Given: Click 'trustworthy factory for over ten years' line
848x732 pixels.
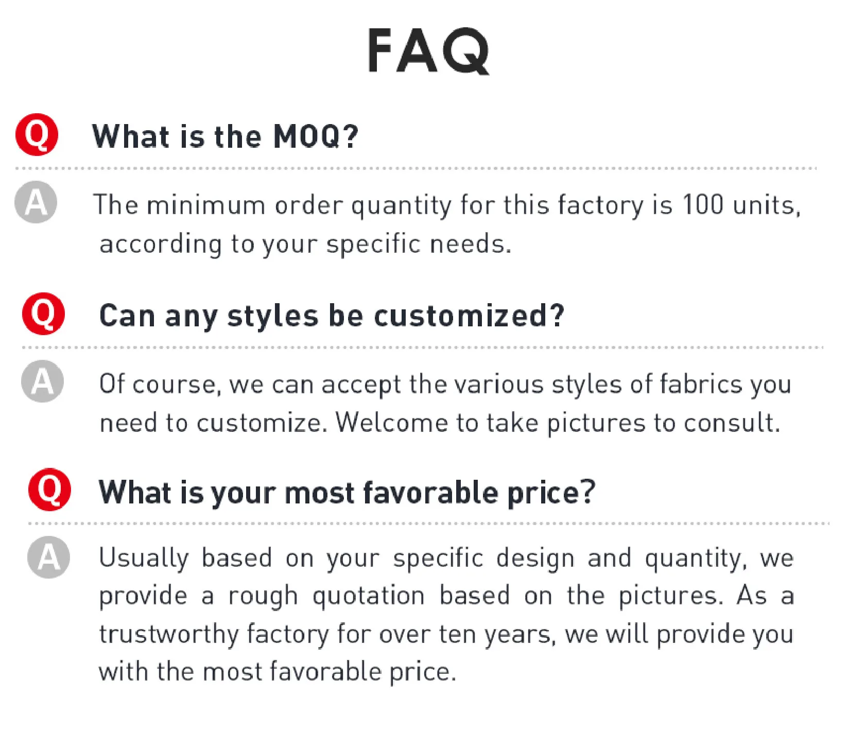Looking at the screenshot, I should coord(446,634).
